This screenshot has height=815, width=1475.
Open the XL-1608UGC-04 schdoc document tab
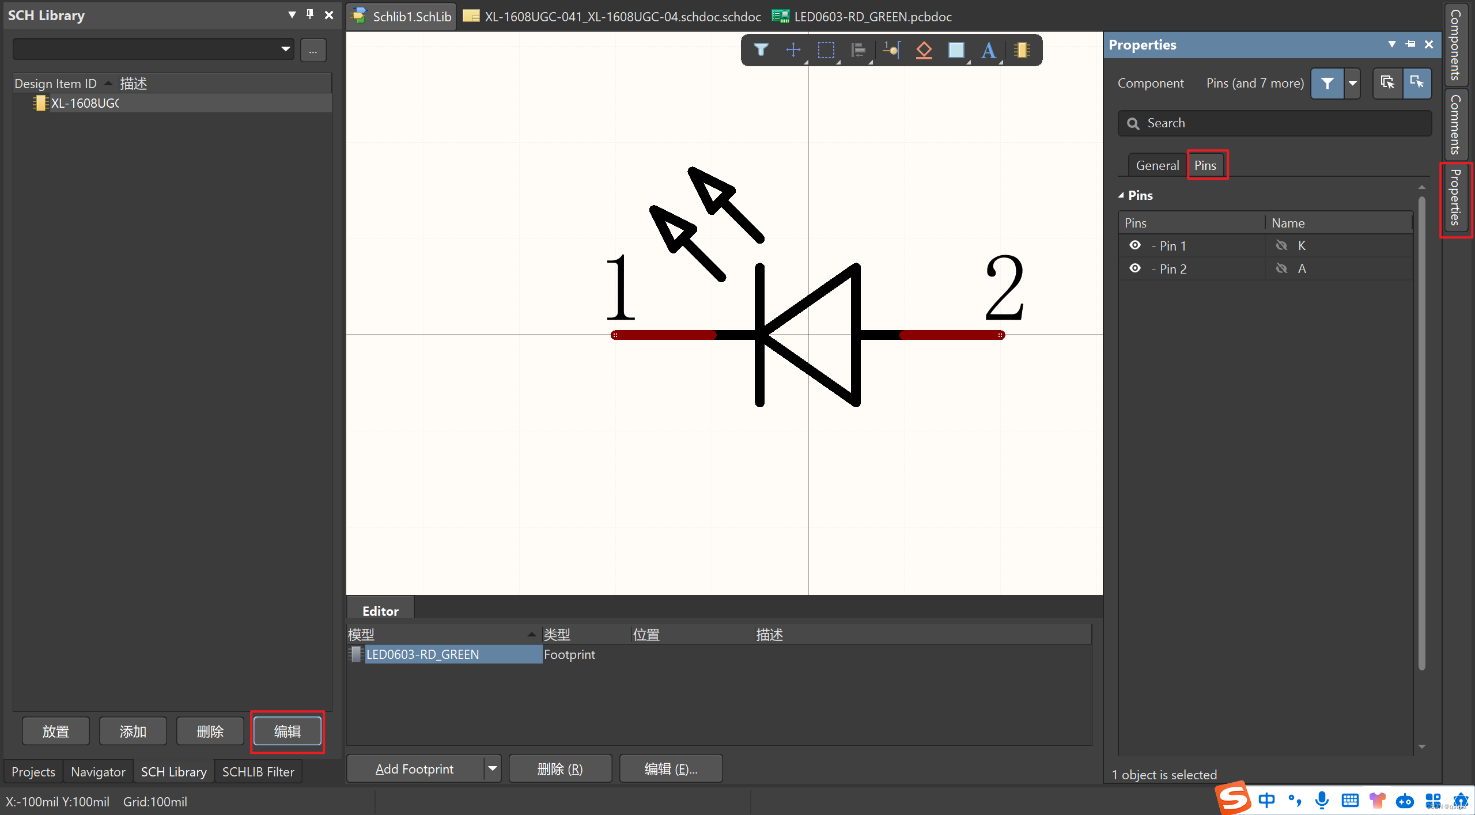tap(612, 17)
